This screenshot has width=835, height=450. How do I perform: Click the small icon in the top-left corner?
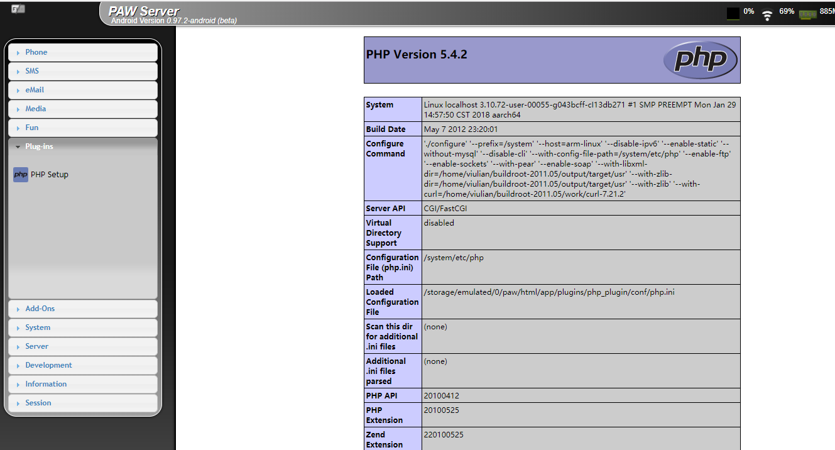(x=17, y=8)
